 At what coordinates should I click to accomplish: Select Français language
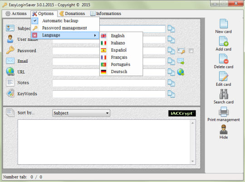tap(121, 57)
